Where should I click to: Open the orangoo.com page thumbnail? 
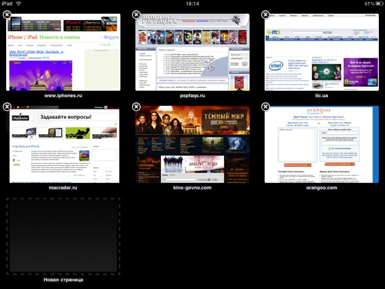(322, 144)
